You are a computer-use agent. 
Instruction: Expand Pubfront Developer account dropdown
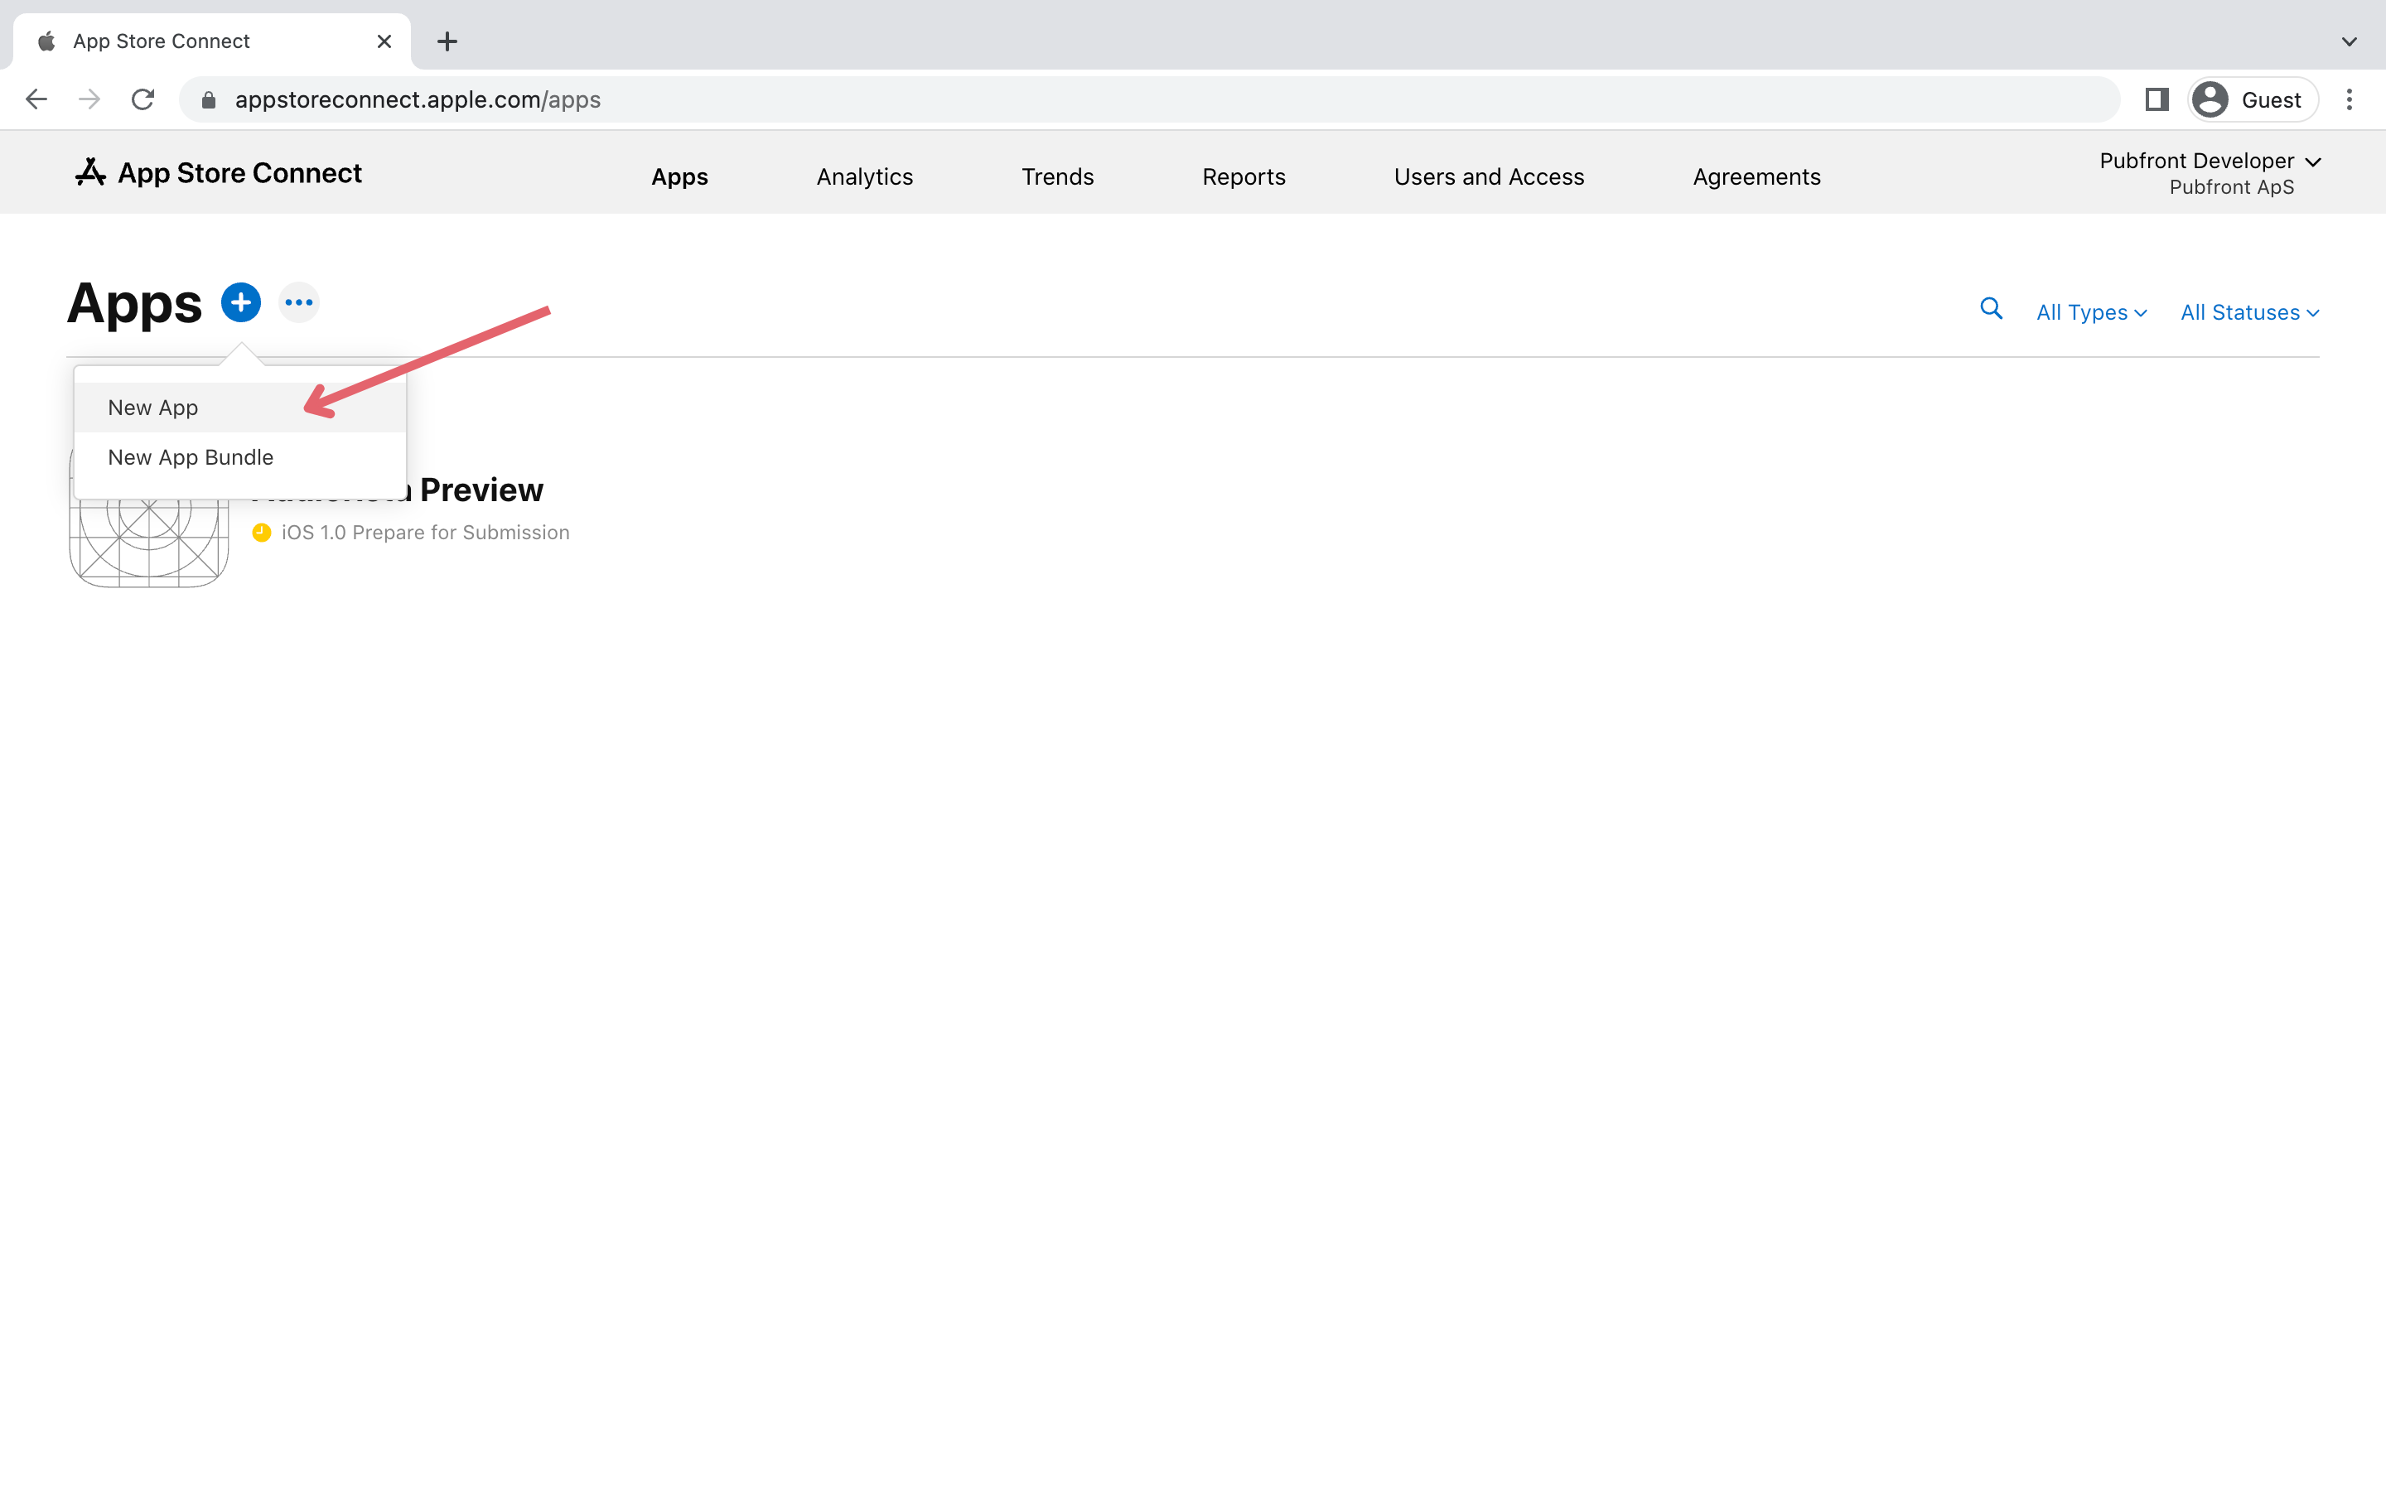[x=2210, y=172]
